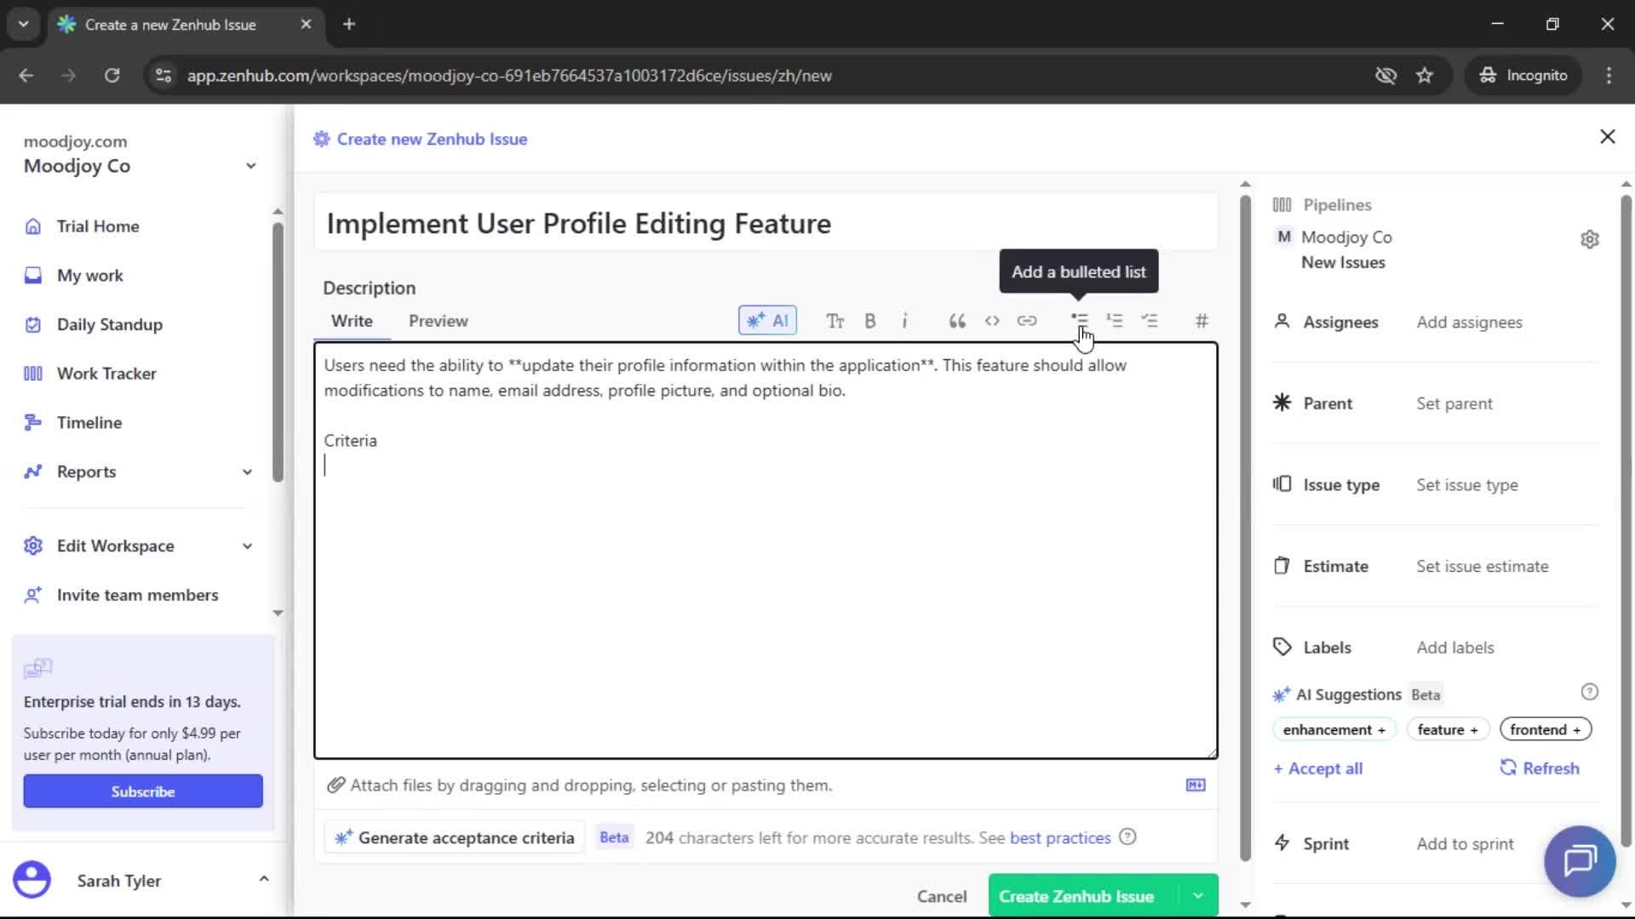Screen dimensions: 1635x919
Task: Click Refresh to regenerate AI suggestions
Action: (x=1540, y=768)
